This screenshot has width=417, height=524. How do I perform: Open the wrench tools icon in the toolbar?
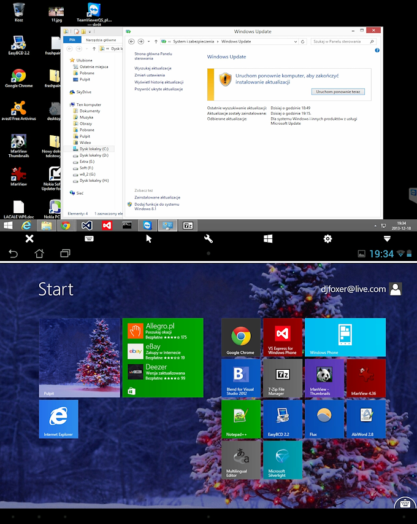tap(208, 238)
